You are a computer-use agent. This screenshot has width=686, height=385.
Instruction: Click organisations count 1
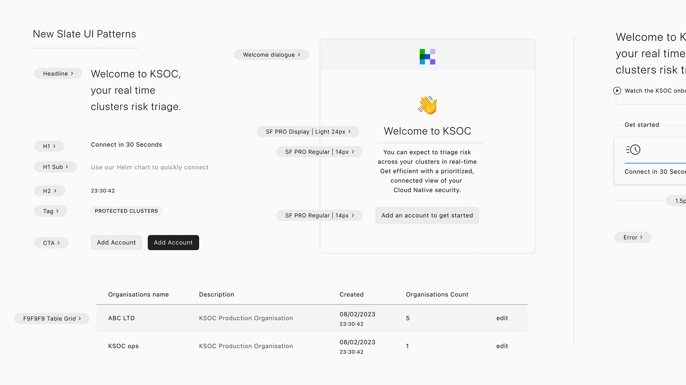pyautogui.click(x=407, y=346)
